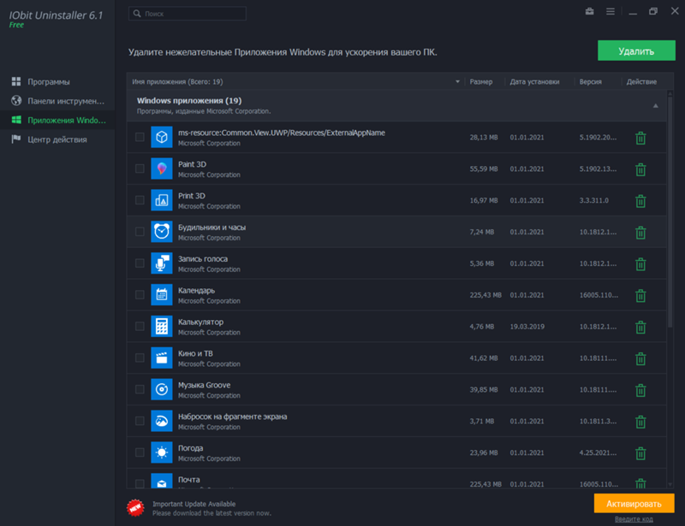Check the box for ms-resource ExternalAppName

point(140,137)
